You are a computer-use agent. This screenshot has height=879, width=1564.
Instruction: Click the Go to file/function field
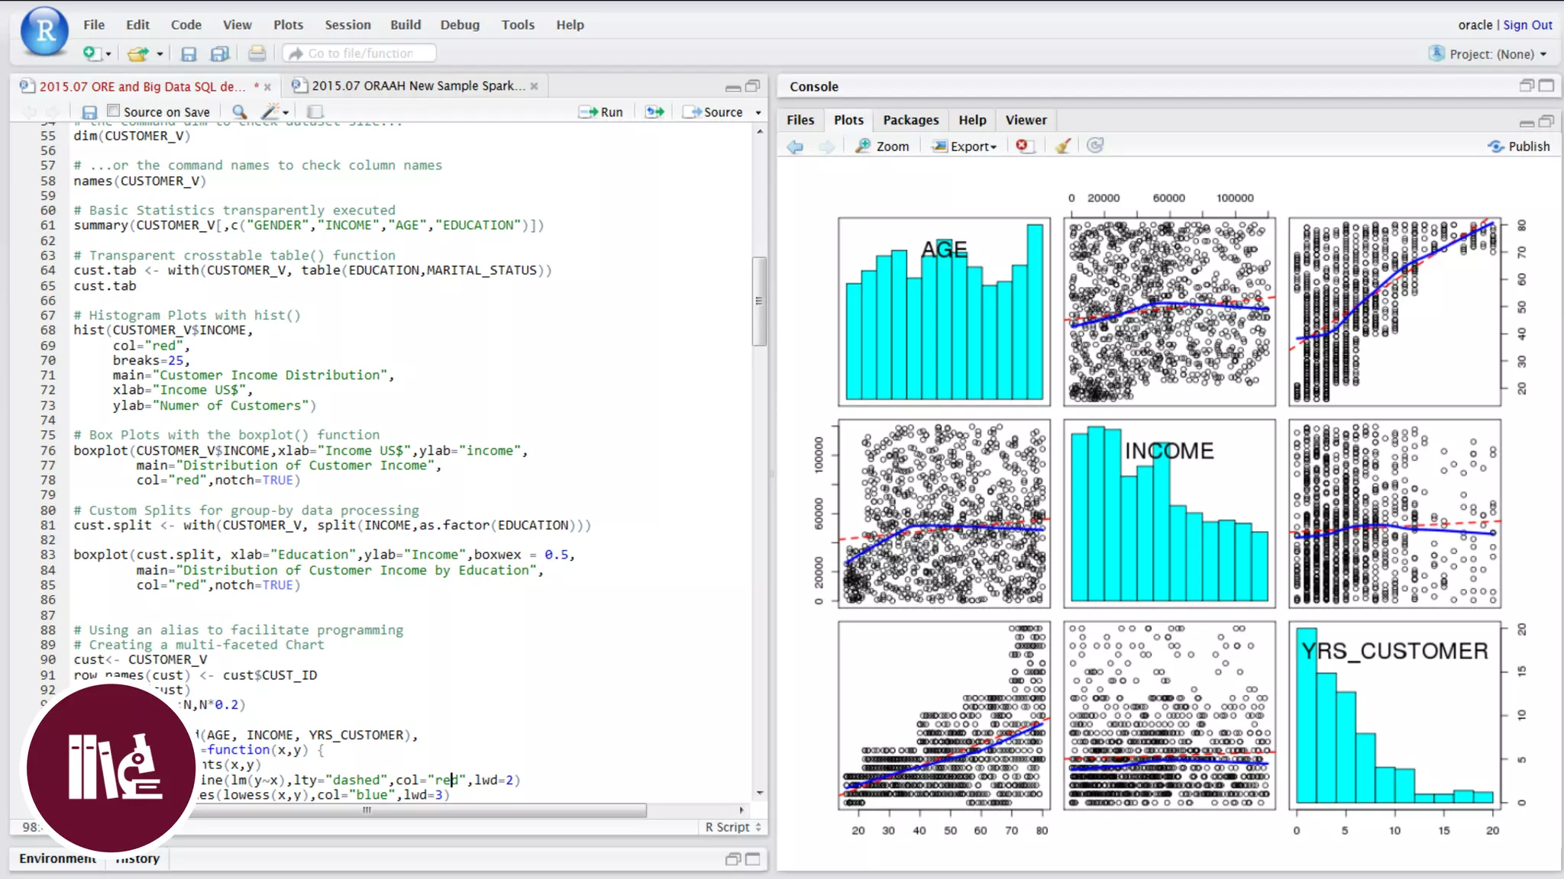point(360,53)
